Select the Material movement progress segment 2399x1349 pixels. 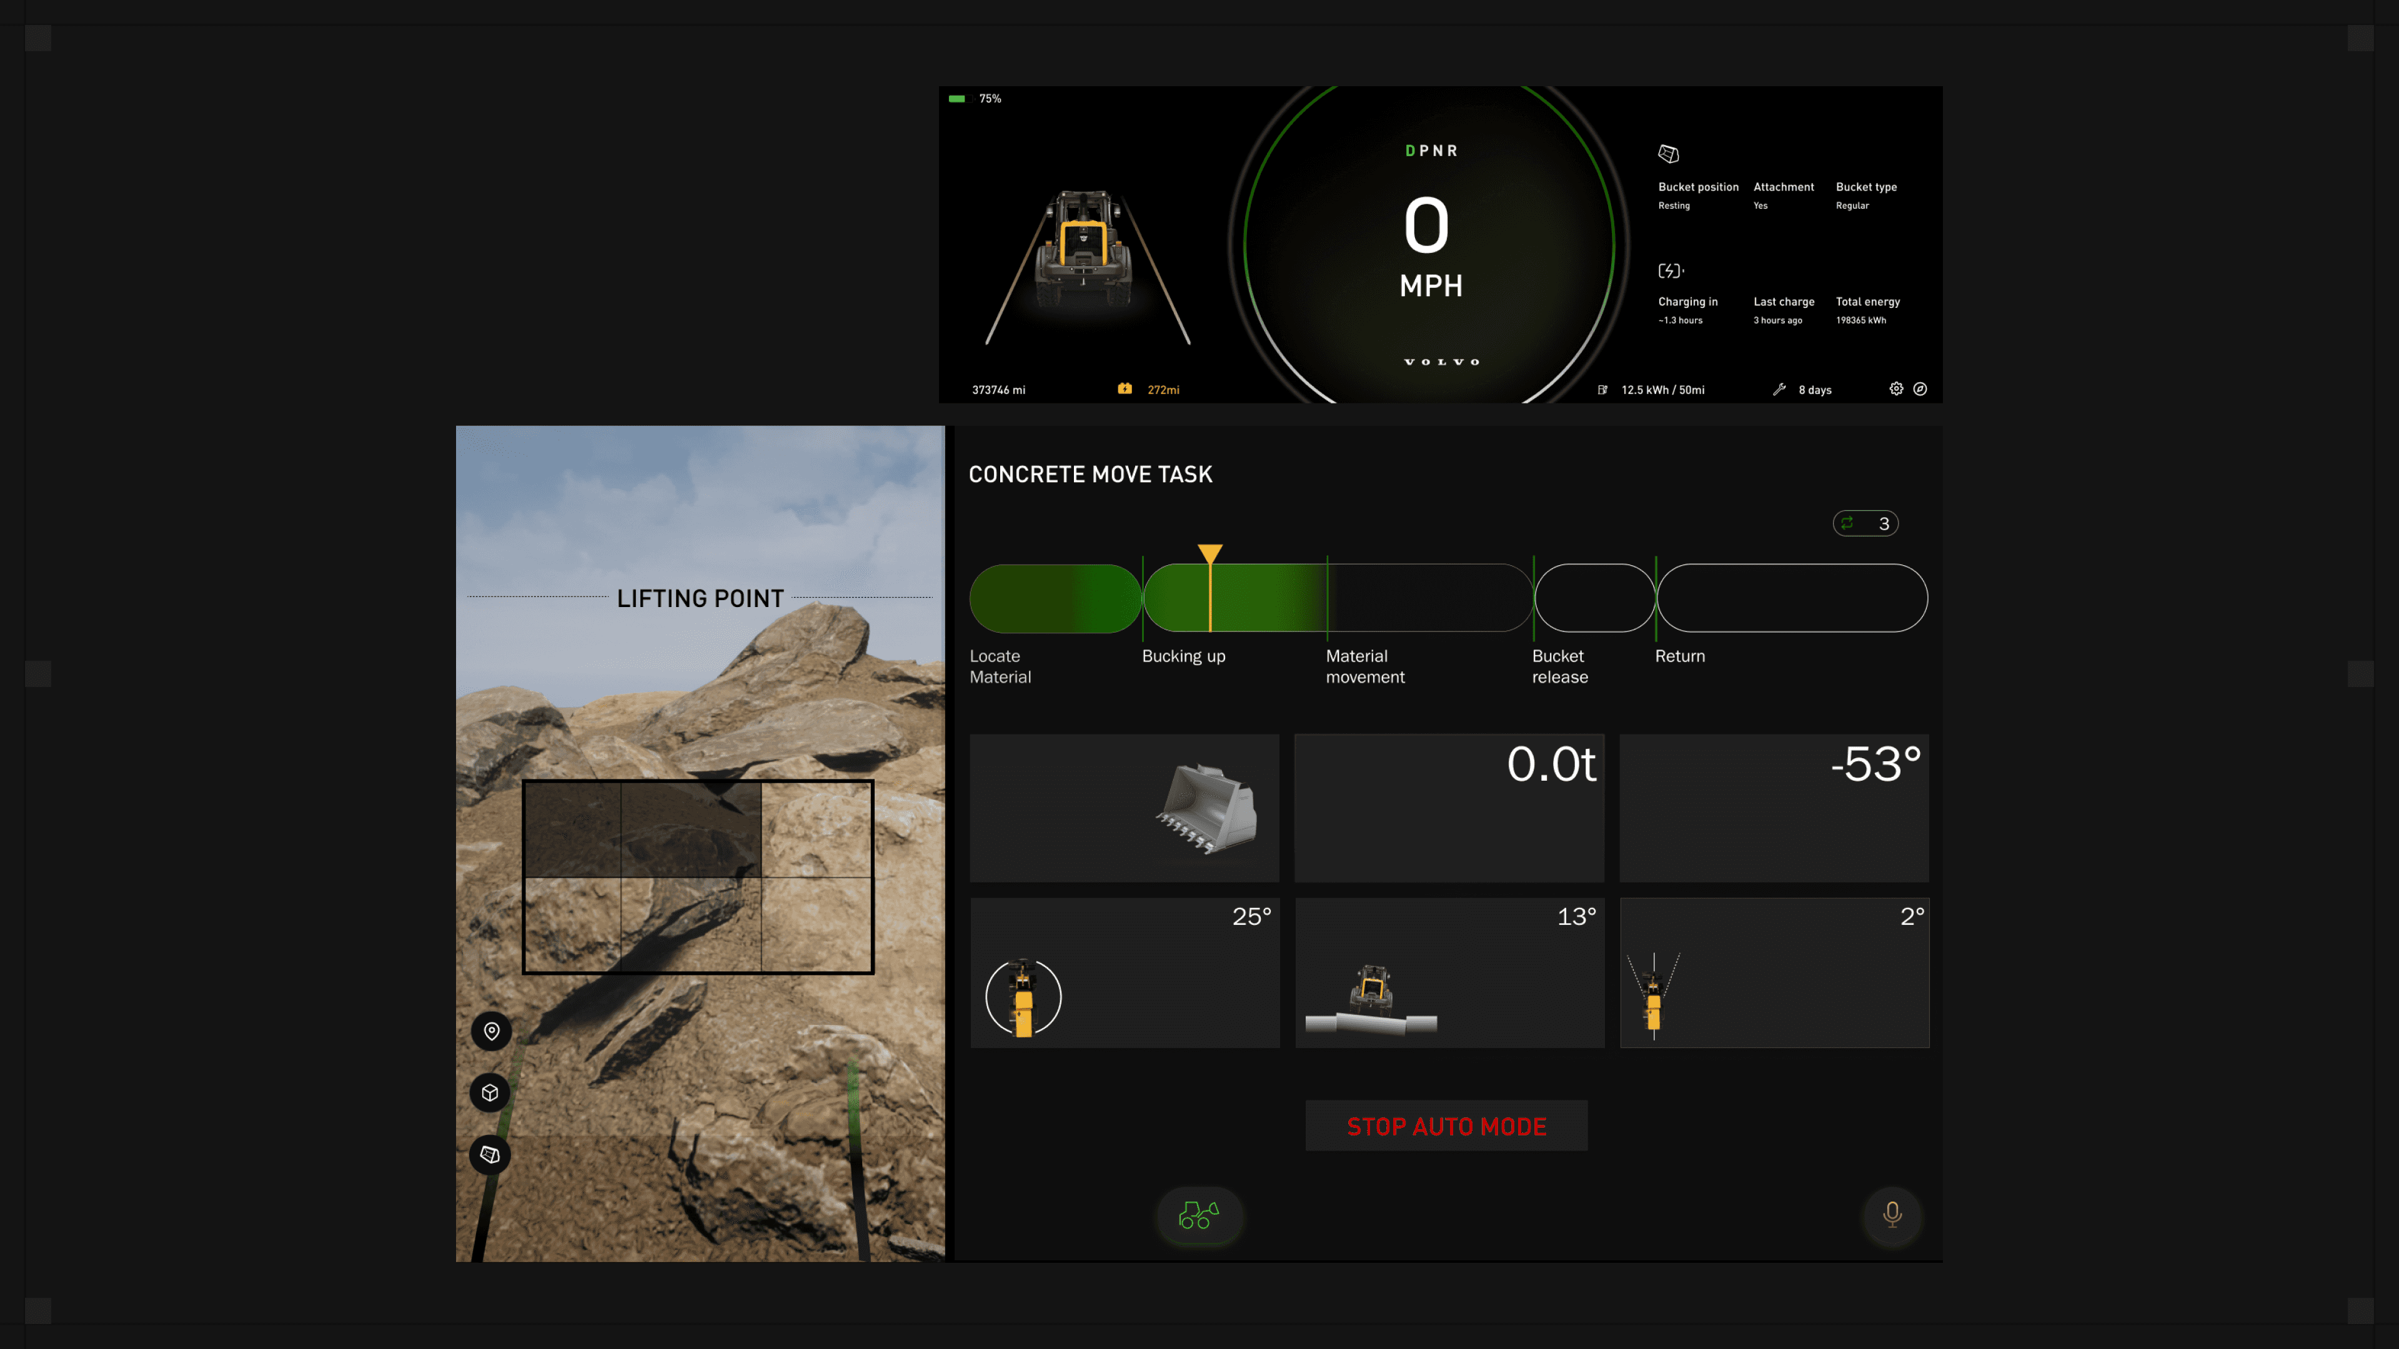click(x=1431, y=599)
